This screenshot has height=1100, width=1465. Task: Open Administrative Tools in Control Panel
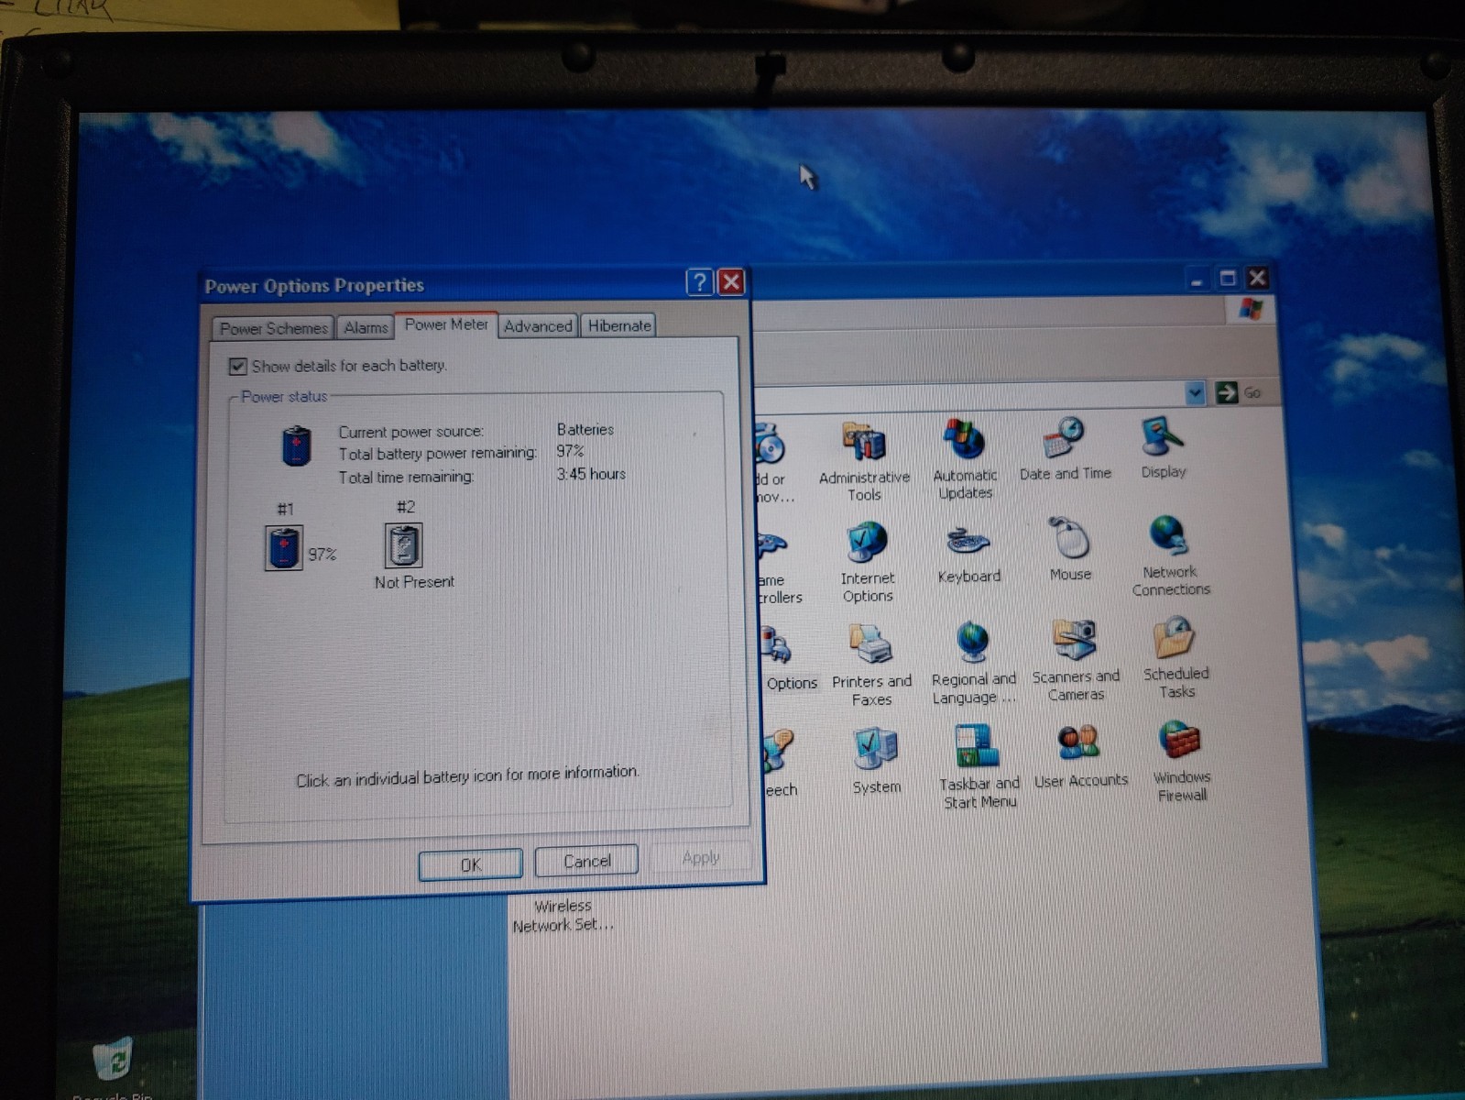pos(864,443)
